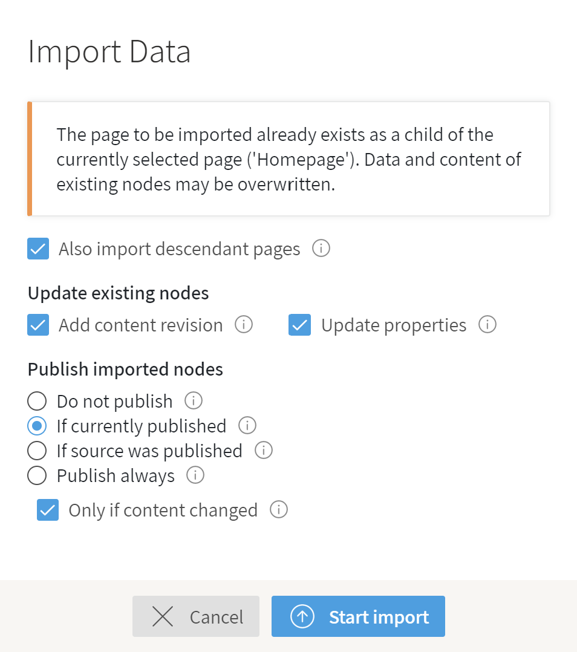
Task: Show info for If source was published
Action: (x=264, y=451)
